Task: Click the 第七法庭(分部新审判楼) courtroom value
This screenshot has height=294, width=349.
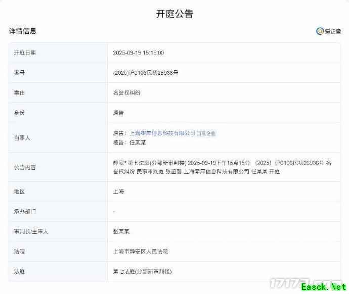Action: [x=143, y=271]
